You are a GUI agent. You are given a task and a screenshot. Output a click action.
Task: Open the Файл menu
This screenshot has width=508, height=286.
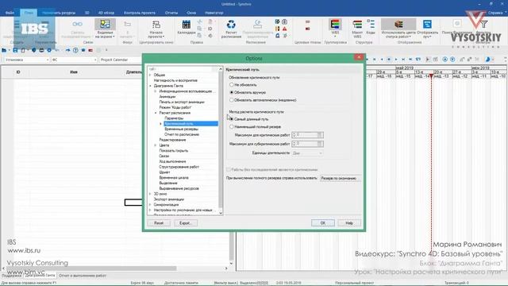[10, 13]
